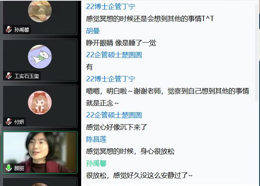Click the muted microphone icon beside 付妍
Image resolution: width=260 pixels, height=186 pixels.
[8, 122]
